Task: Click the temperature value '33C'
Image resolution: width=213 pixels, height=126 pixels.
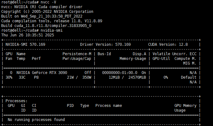Action: (x=22, y=77)
